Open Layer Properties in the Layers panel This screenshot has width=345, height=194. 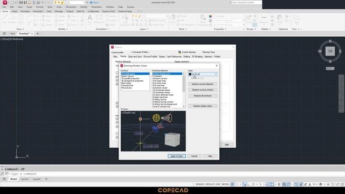(x=125, y=20)
